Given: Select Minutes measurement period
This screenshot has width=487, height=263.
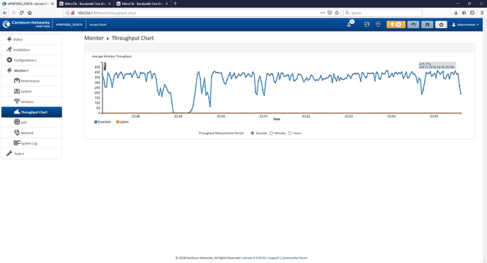Looking at the screenshot, I should [x=271, y=133].
